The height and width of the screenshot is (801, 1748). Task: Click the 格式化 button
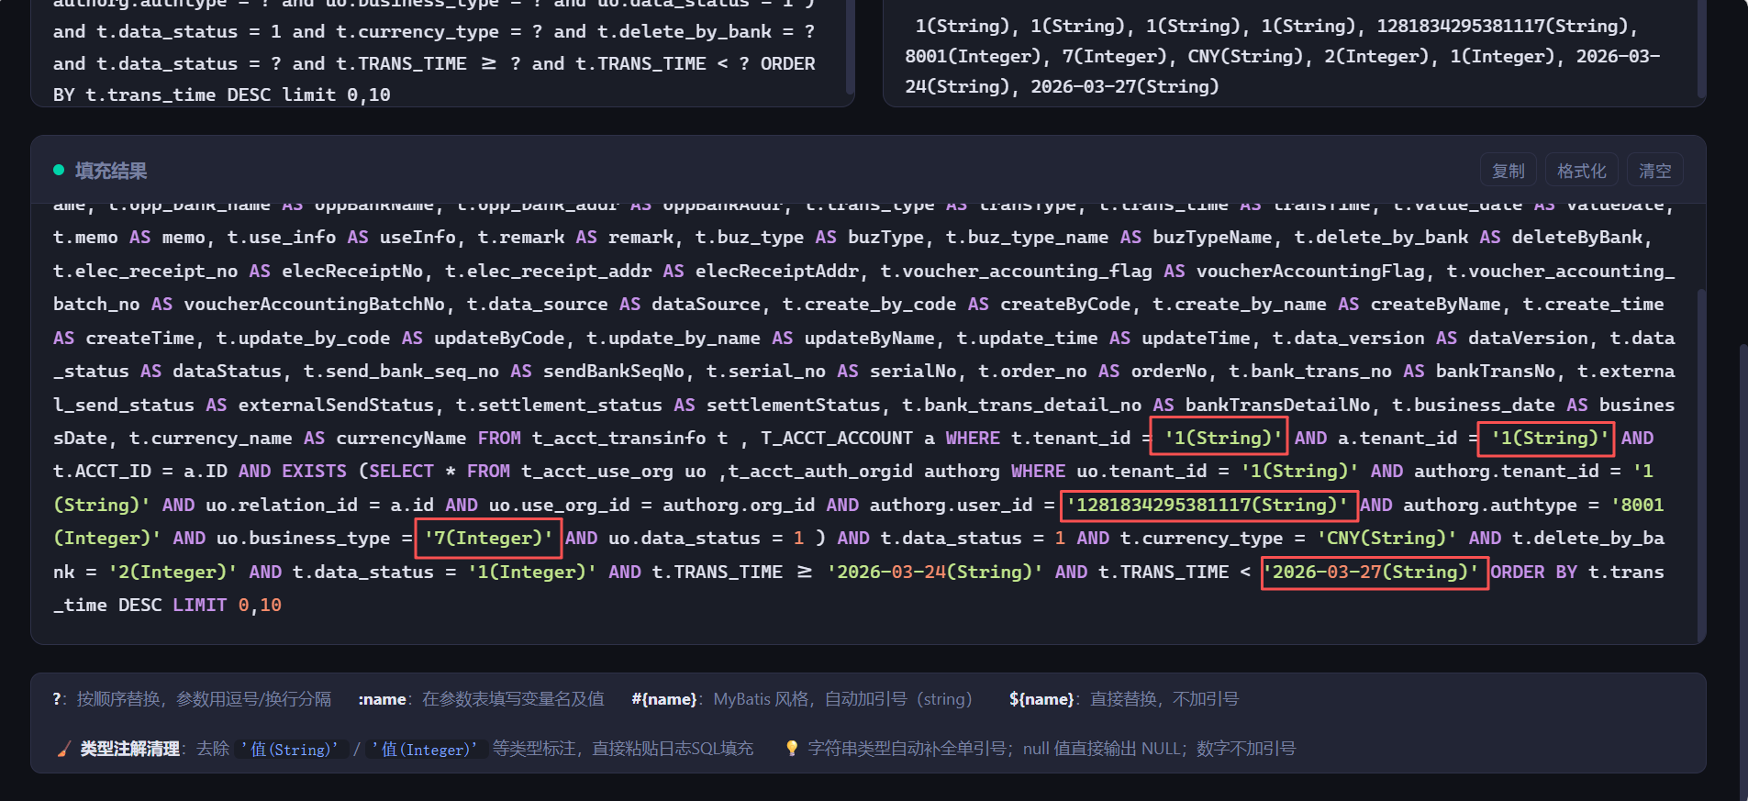(x=1582, y=171)
